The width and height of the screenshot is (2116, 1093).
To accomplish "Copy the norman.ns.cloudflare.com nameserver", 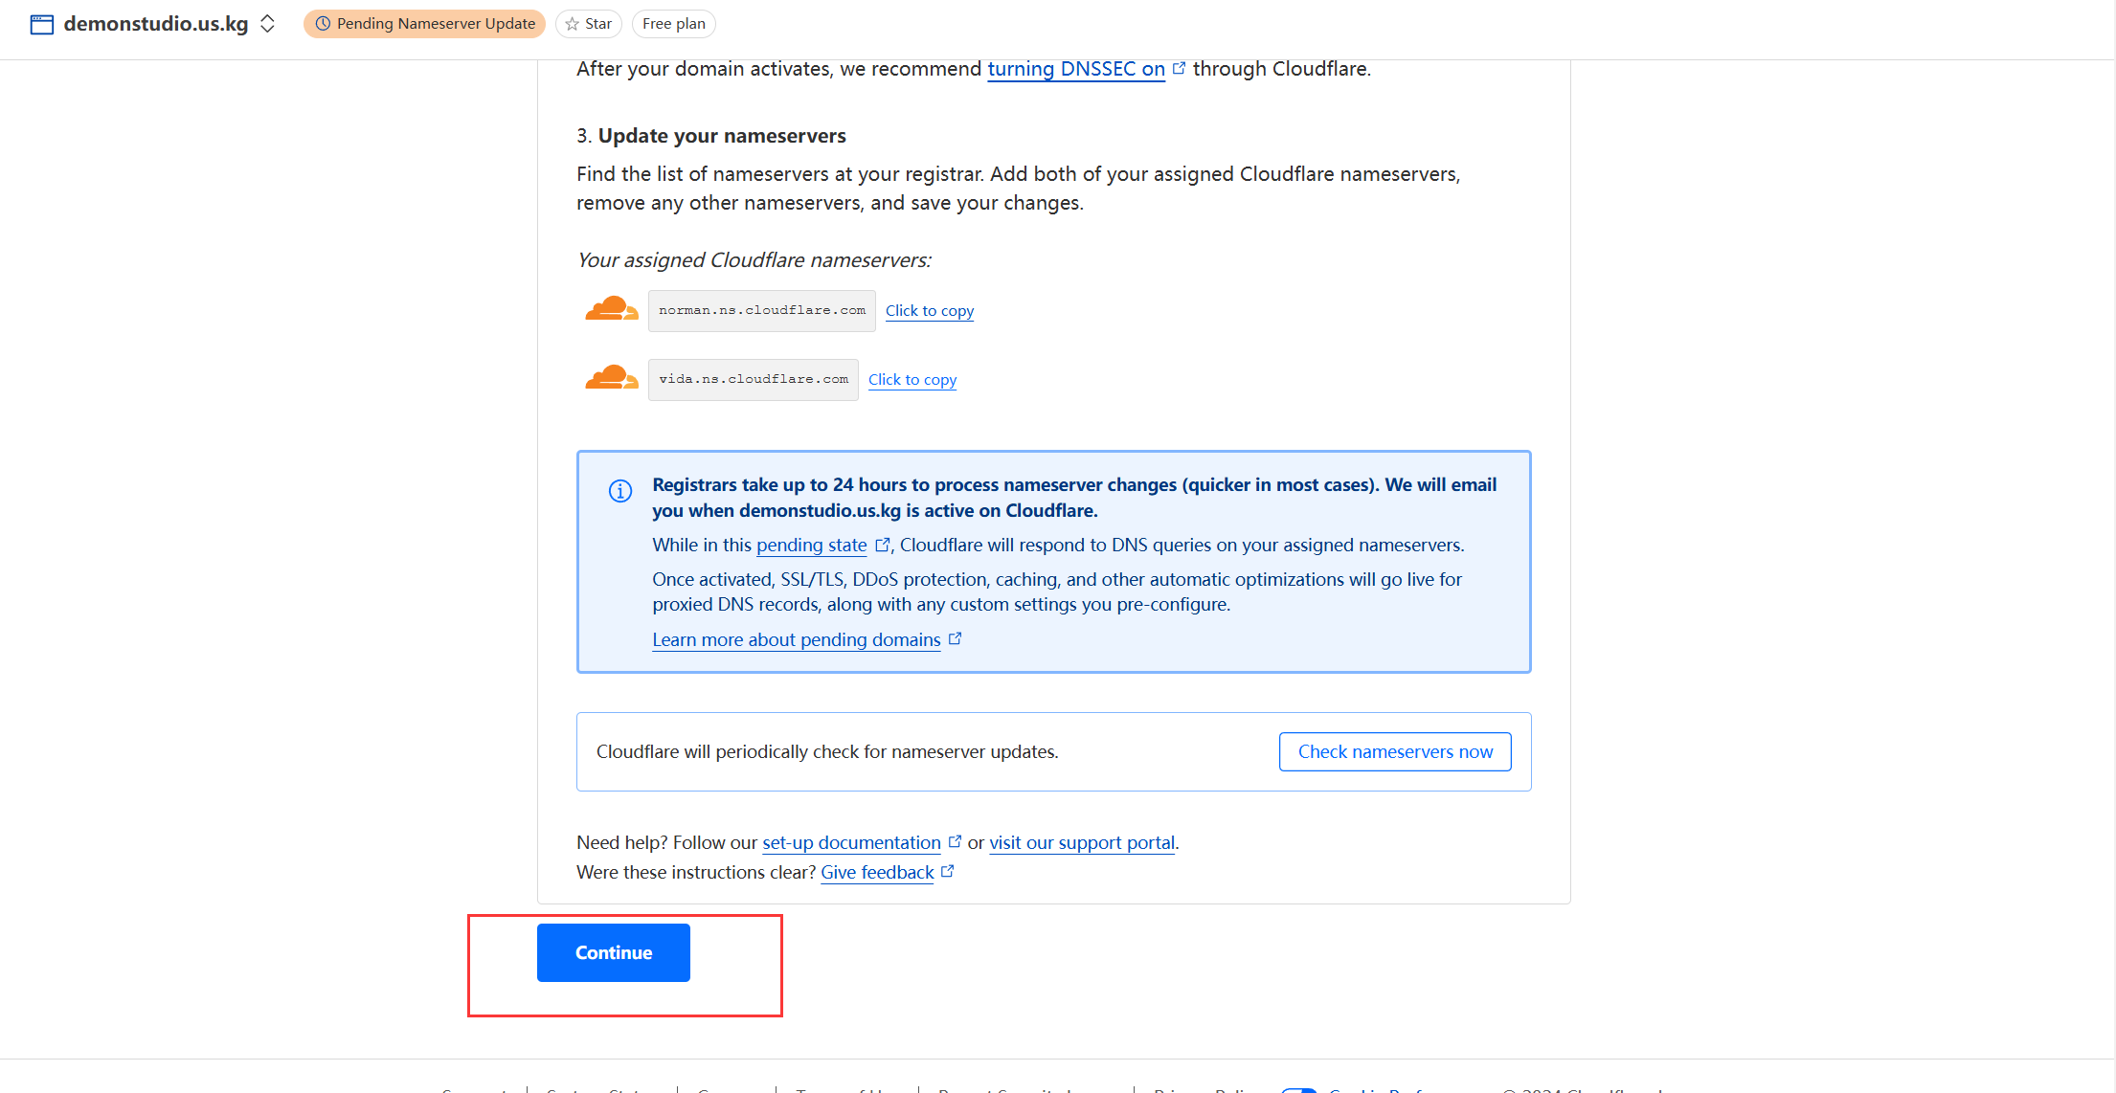I will (929, 311).
